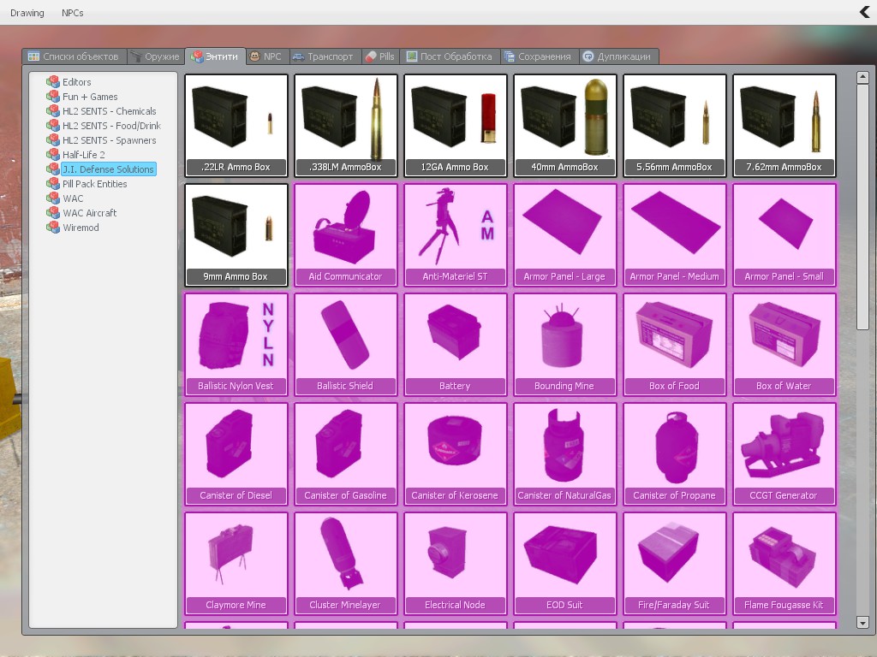The width and height of the screenshot is (877, 657).
Task: Select the Canister of Kerosene
Action: [456, 454]
